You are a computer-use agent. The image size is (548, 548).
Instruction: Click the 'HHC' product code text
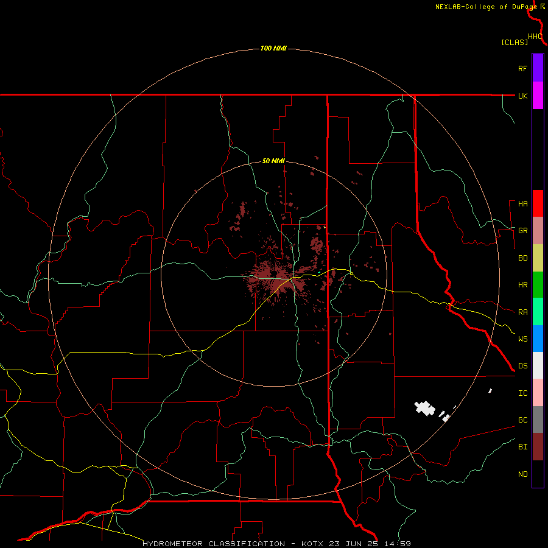(x=535, y=37)
